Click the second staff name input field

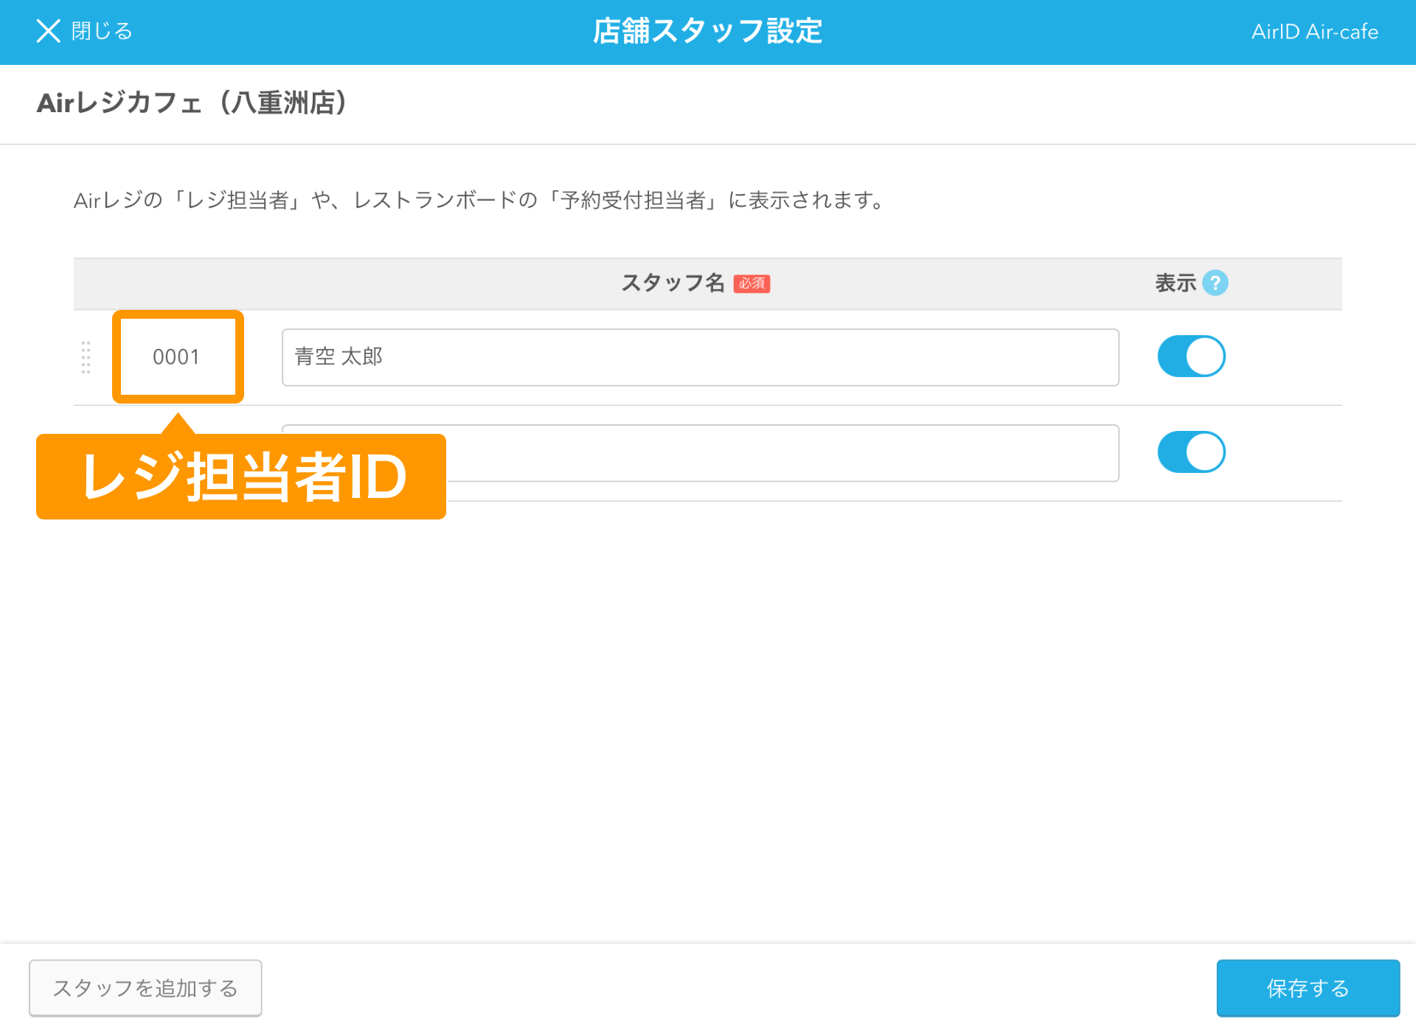point(782,453)
